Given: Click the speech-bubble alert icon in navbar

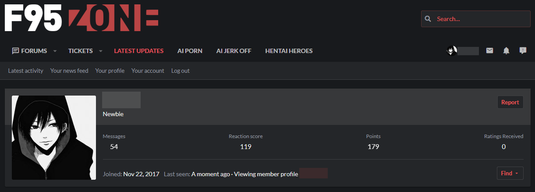Looking at the screenshot, I should tap(523, 51).
